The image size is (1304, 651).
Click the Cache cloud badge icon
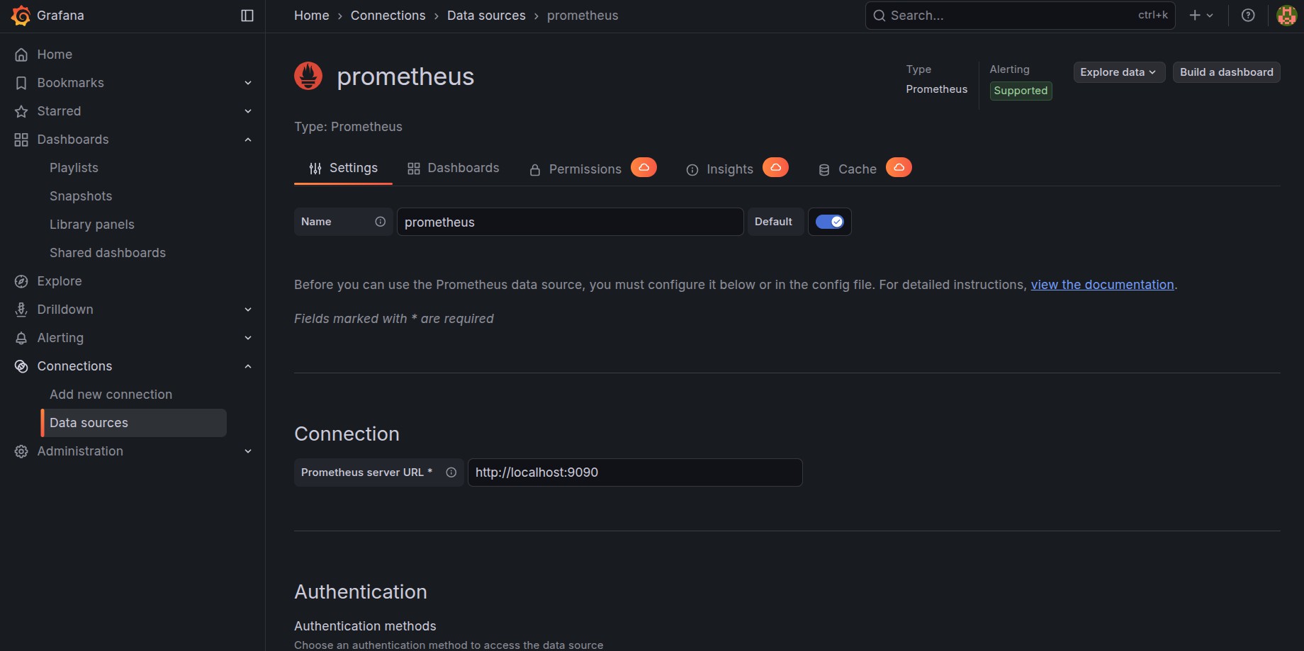(899, 167)
